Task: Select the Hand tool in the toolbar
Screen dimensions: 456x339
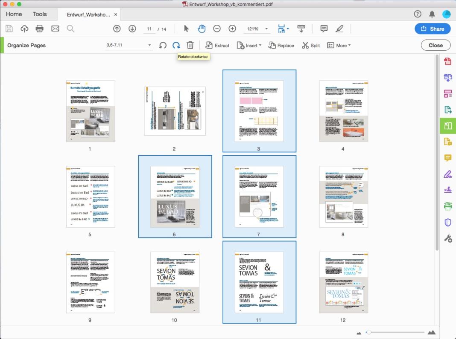Action: click(x=201, y=29)
